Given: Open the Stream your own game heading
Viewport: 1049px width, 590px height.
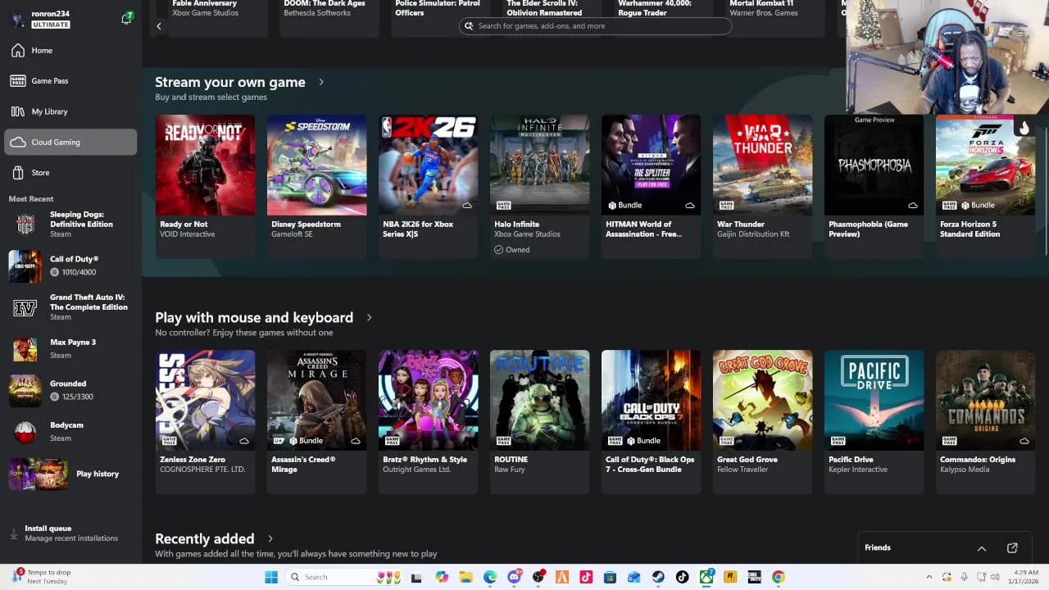Looking at the screenshot, I should [x=230, y=83].
